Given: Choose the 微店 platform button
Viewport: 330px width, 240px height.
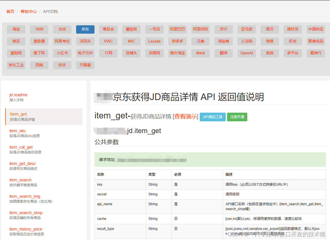Looking at the screenshot, I should click(16, 41).
